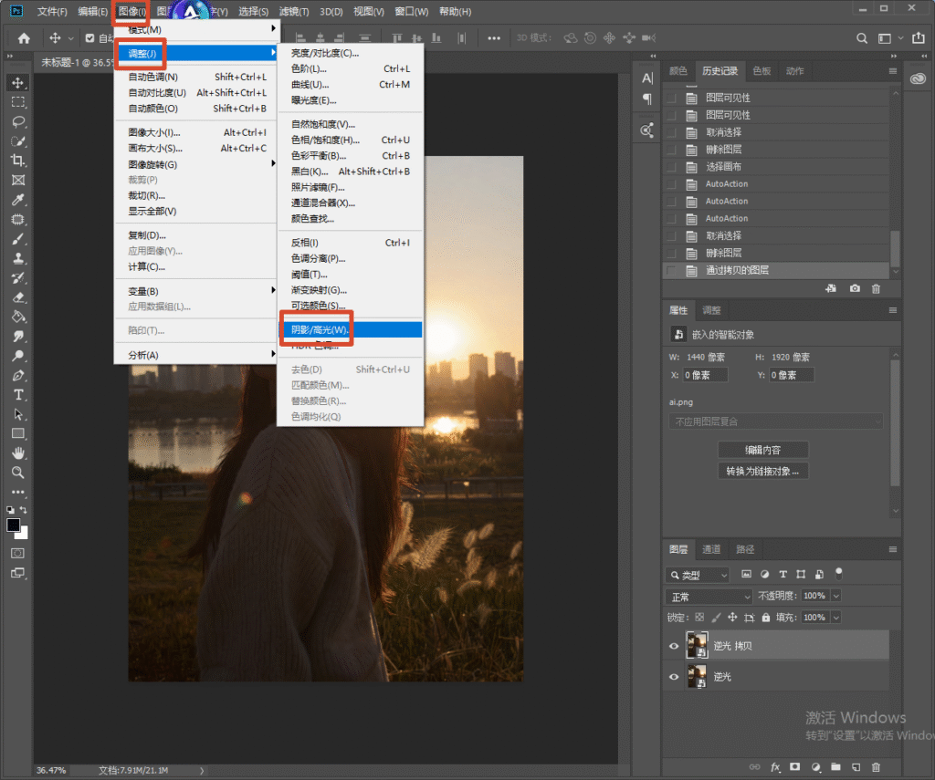The height and width of the screenshot is (780, 935).
Task: Select the Eyedropper tool
Action: click(x=18, y=200)
